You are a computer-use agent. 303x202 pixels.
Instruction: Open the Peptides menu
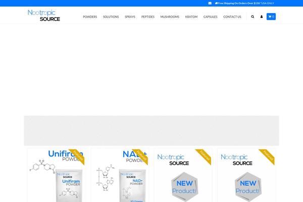(148, 17)
